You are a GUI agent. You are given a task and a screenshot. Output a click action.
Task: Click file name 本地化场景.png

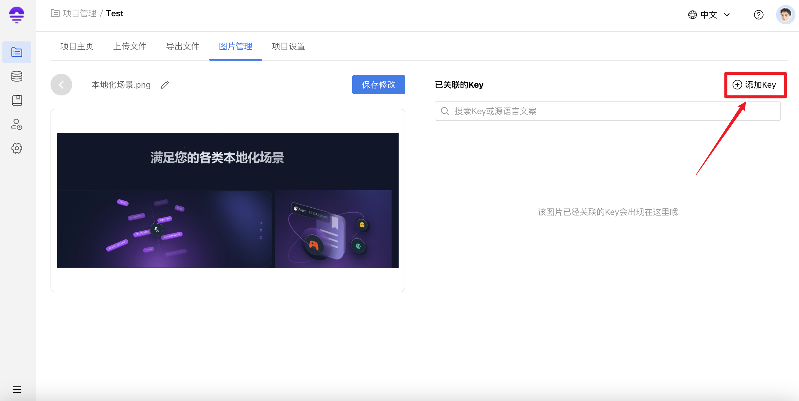(121, 85)
